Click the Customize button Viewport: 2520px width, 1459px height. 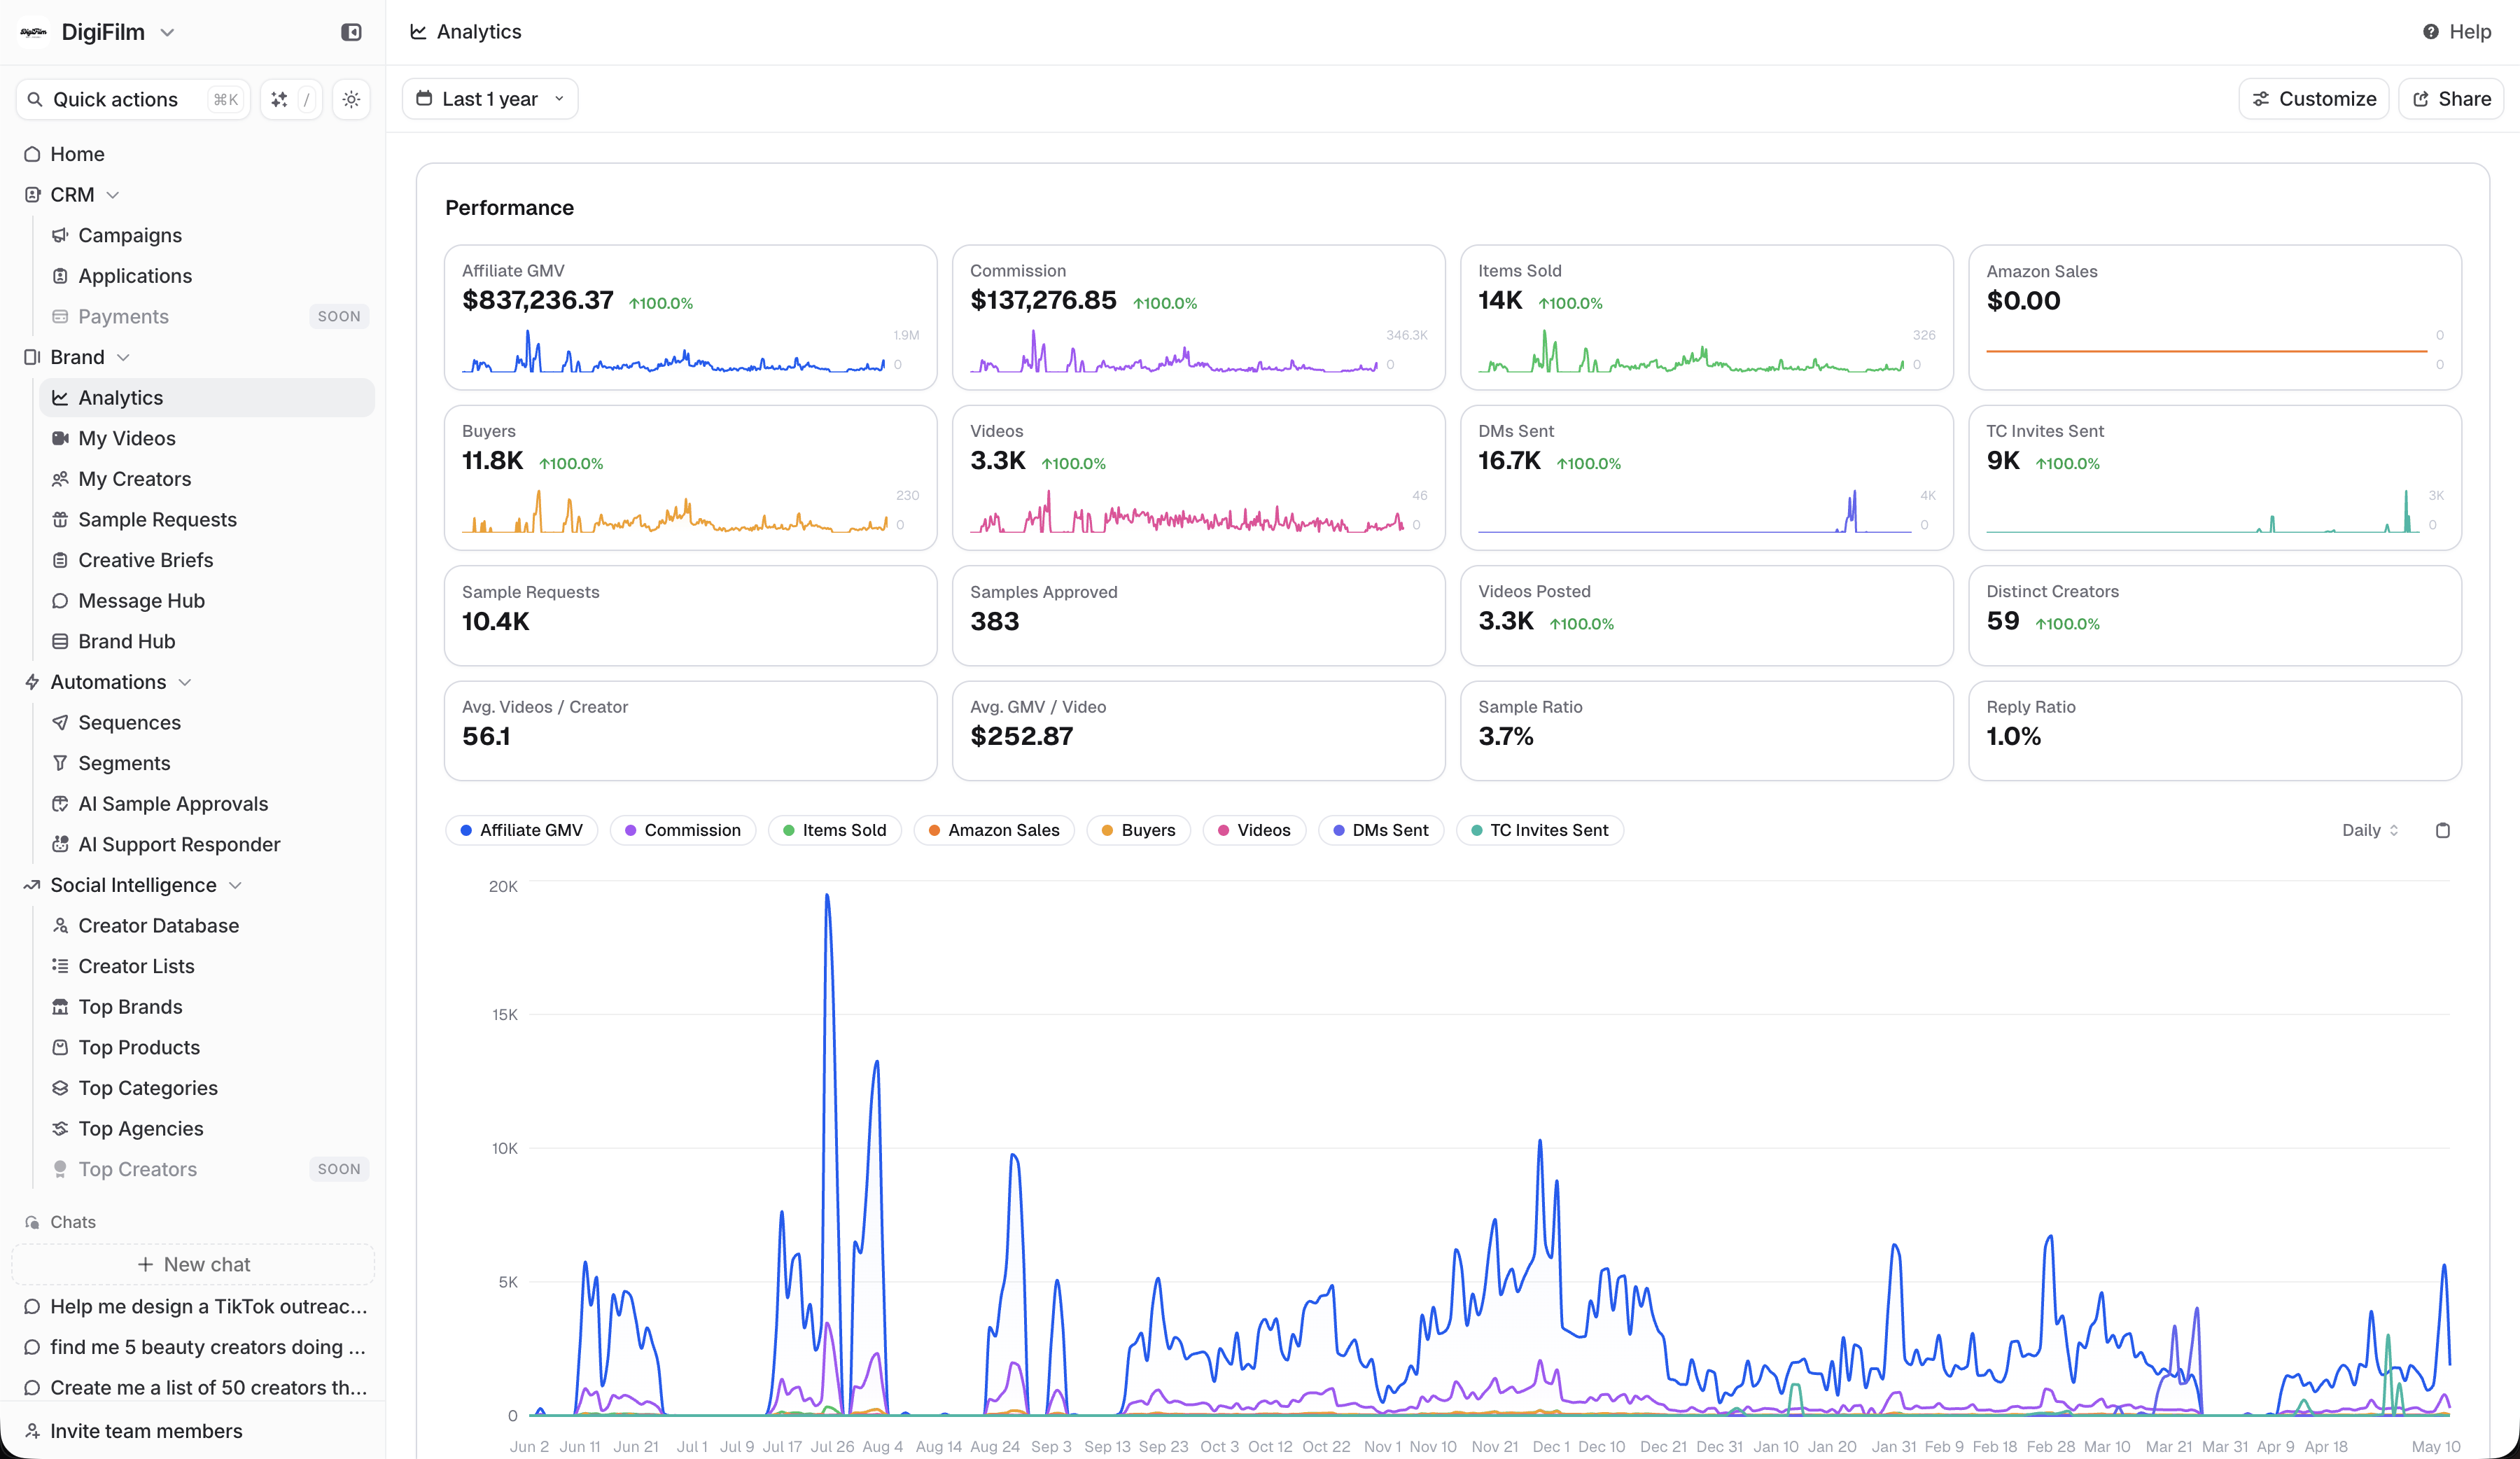[x=2313, y=99]
